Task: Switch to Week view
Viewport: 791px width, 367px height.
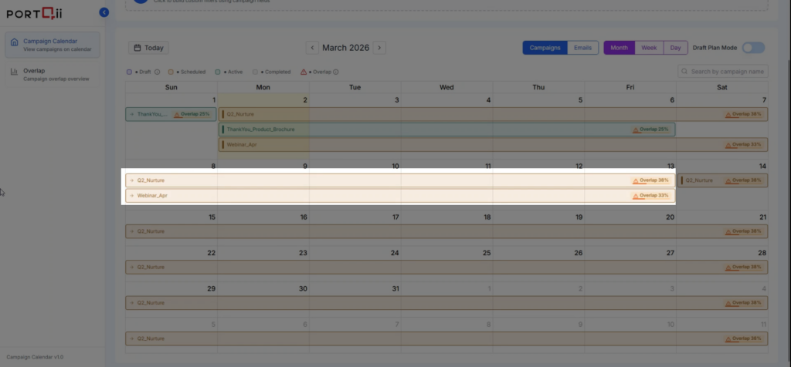Action: (x=649, y=48)
